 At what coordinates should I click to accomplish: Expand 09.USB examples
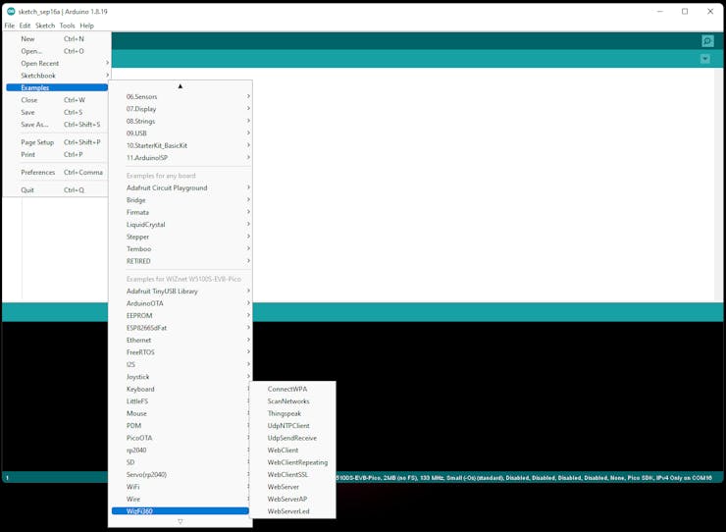click(x=181, y=133)
